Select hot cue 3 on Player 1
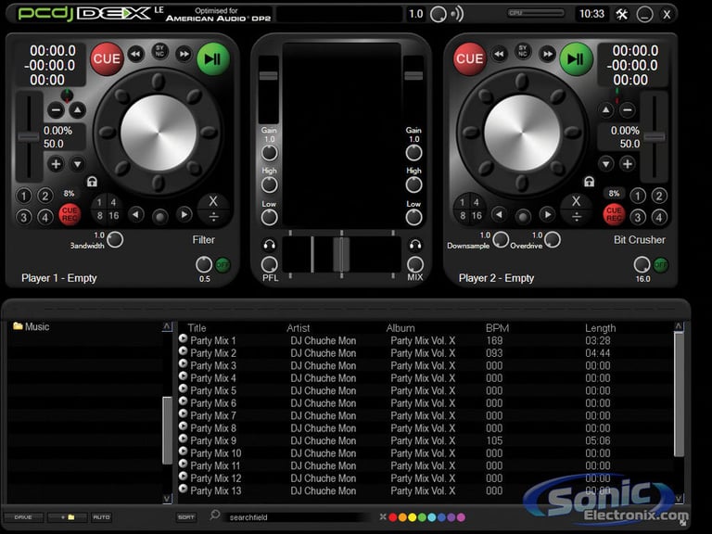The height and width of the screenshot is (534, 712). click(23, 217)
